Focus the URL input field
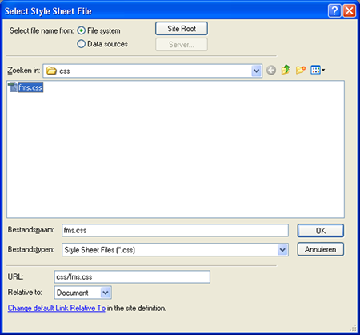Image resolution: width=360 pixels, height=335 pixels. (x=132, y=276)
